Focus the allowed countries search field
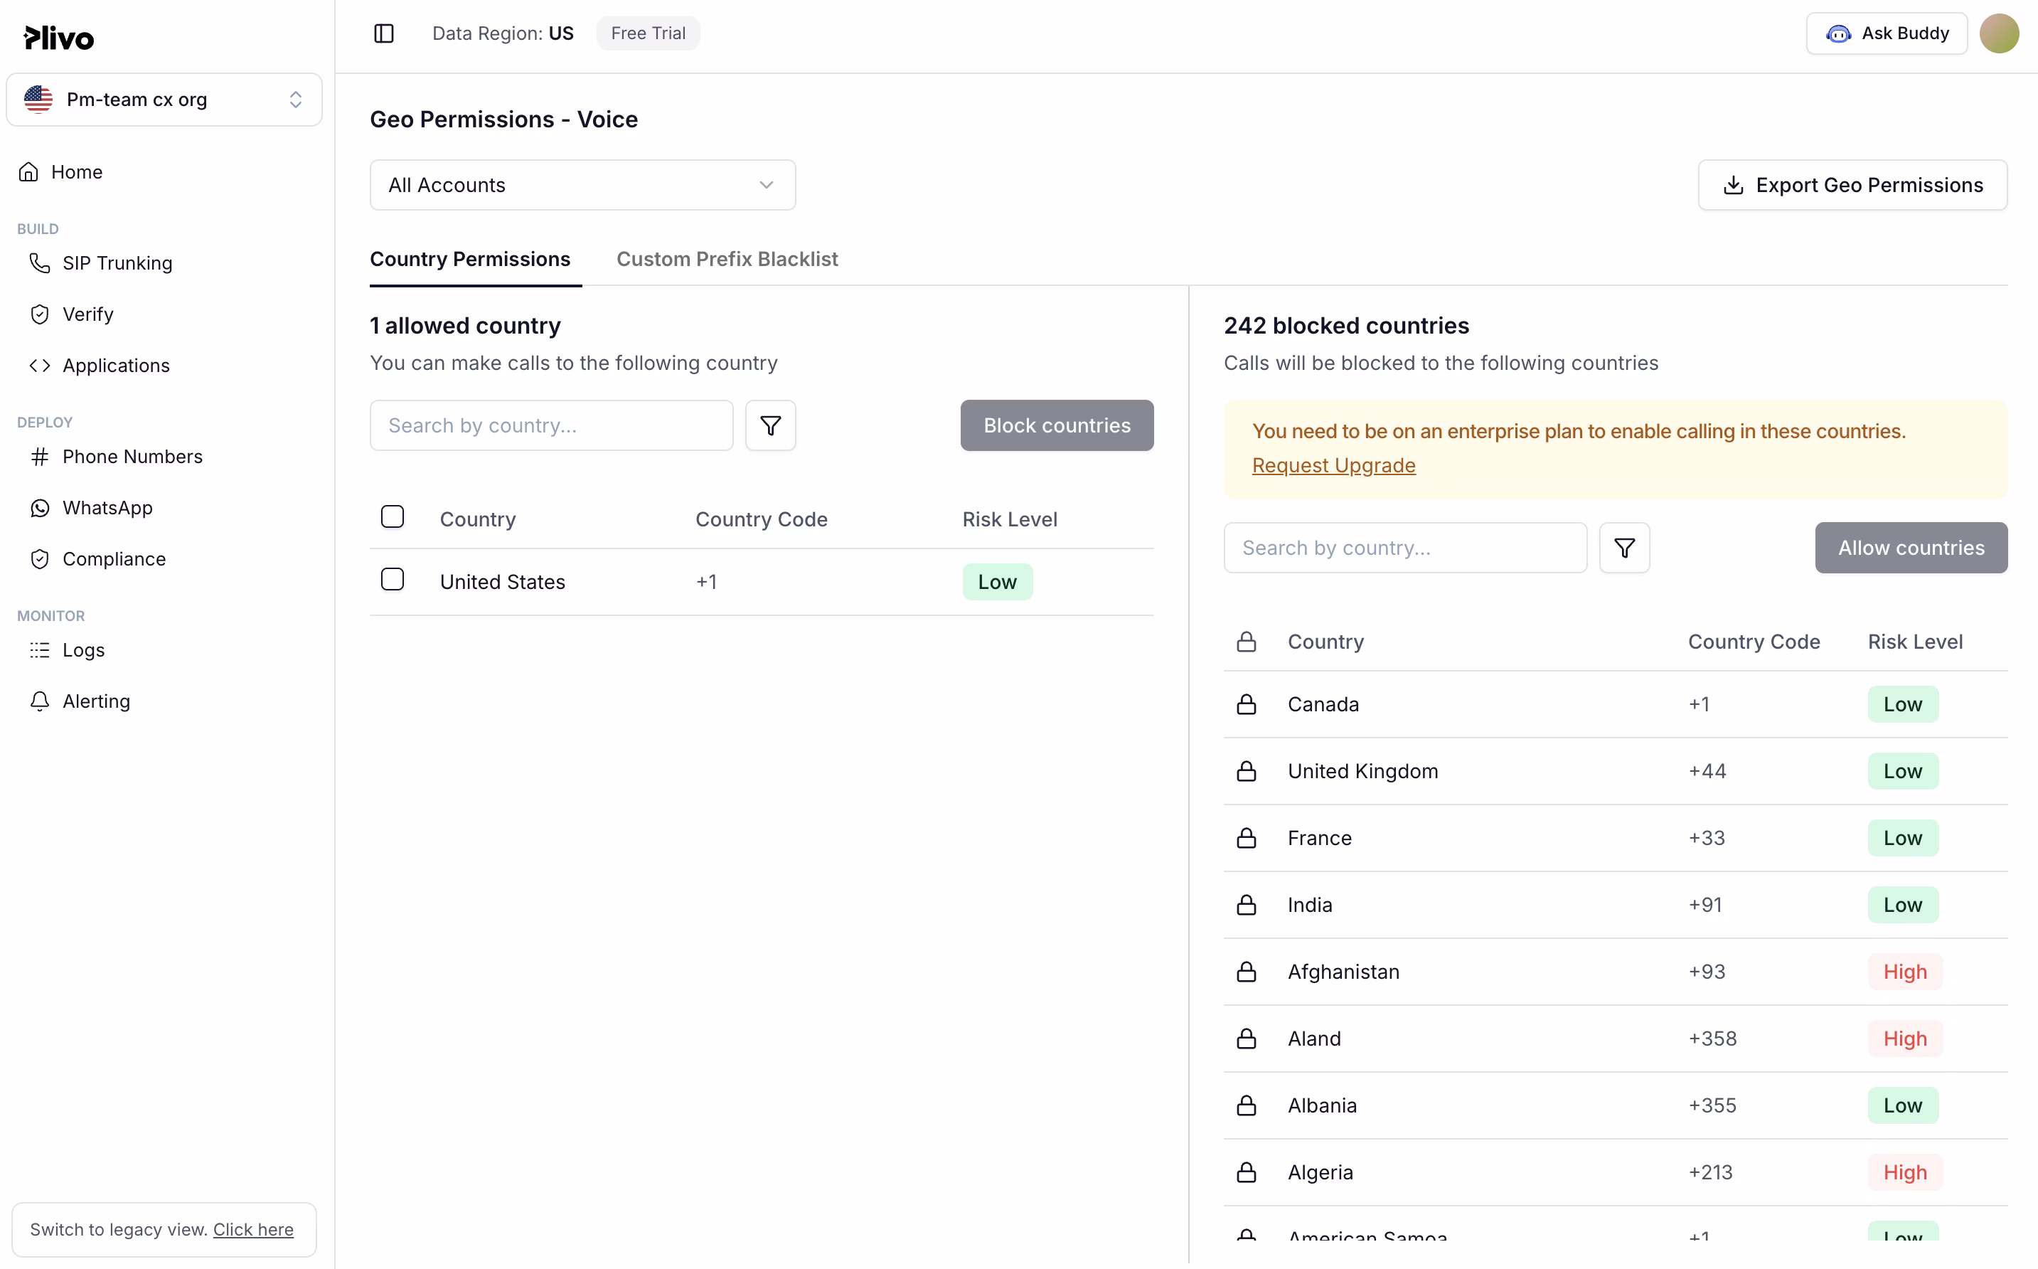This screenshot has height=1269, width=2038. 551,425
